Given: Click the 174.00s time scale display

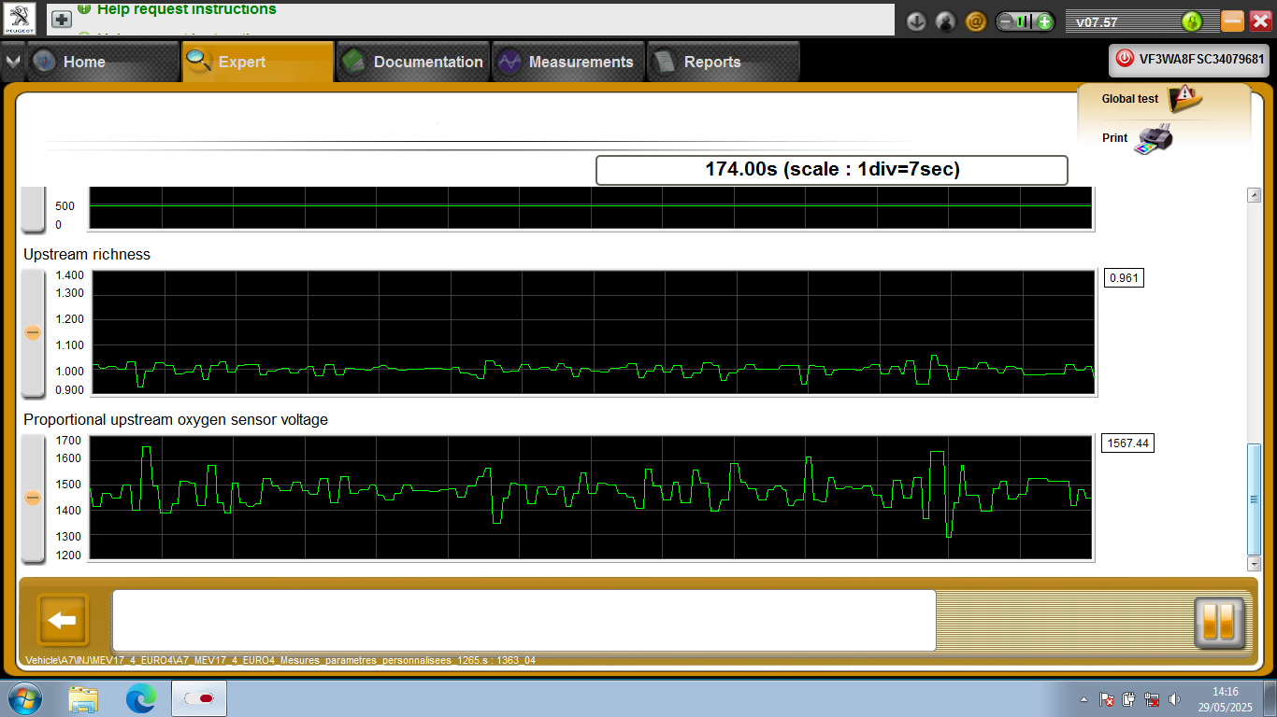Looking at the screenshot, I should click(x=832, y=170).
